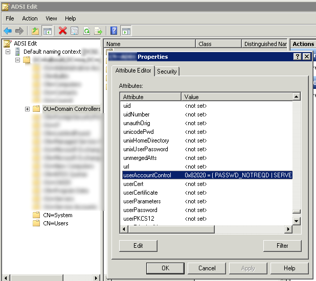Screen dimensions: 316x281
Task: Close the Properties dialog
Action: coord(306,57)
